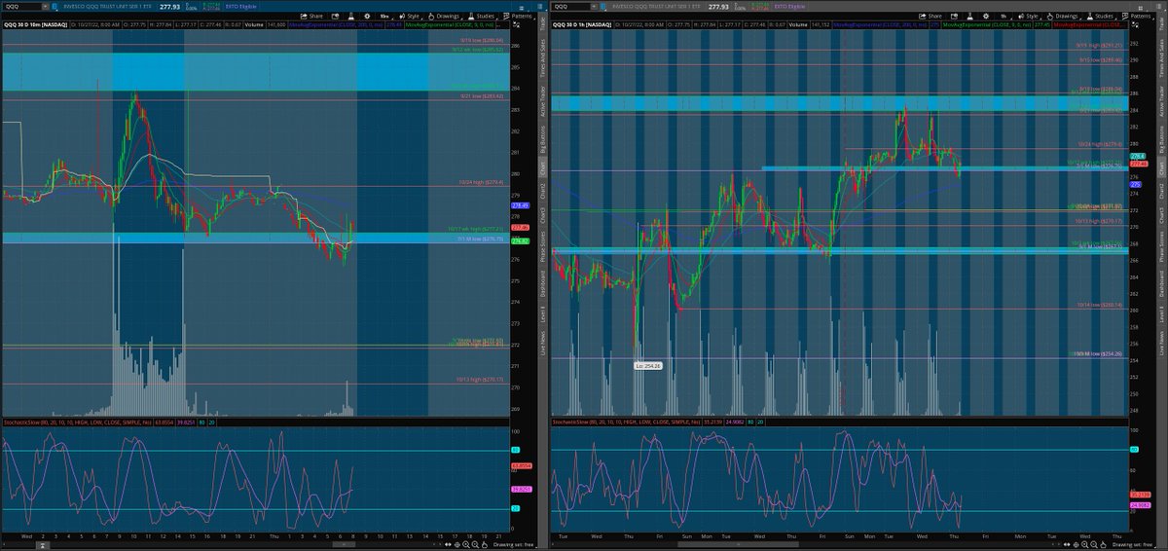1168x551 pixels.
Task: Open Drawings menu on left chart
Action: [x=446, y=16]
